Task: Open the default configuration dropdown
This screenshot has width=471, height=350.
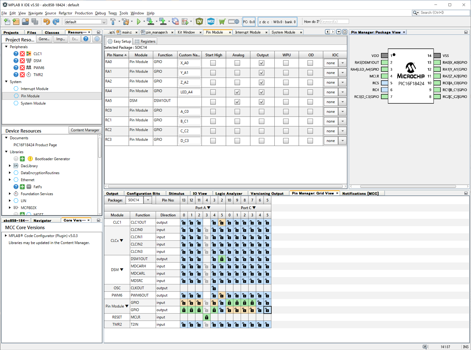Action: click(104, 22)
